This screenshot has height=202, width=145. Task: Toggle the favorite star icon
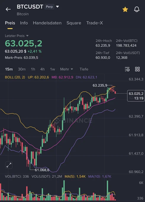[x=125, y=10]
